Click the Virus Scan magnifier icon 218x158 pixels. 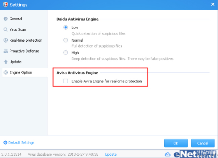pos(5,30)
